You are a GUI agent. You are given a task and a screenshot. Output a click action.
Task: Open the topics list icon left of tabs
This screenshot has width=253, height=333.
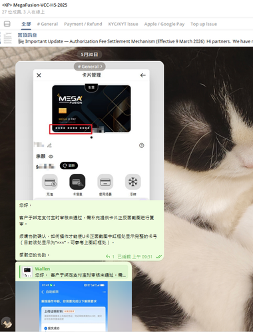7,24
